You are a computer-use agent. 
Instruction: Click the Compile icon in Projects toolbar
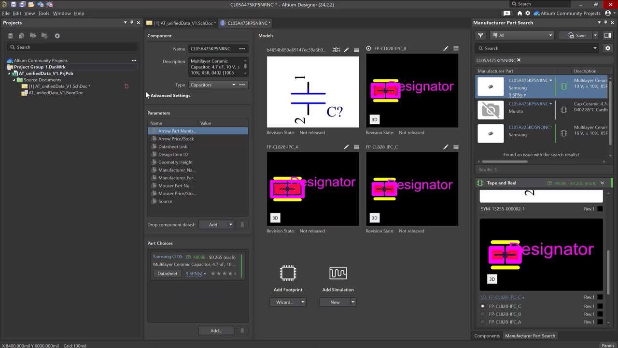(x=21, y=36)
